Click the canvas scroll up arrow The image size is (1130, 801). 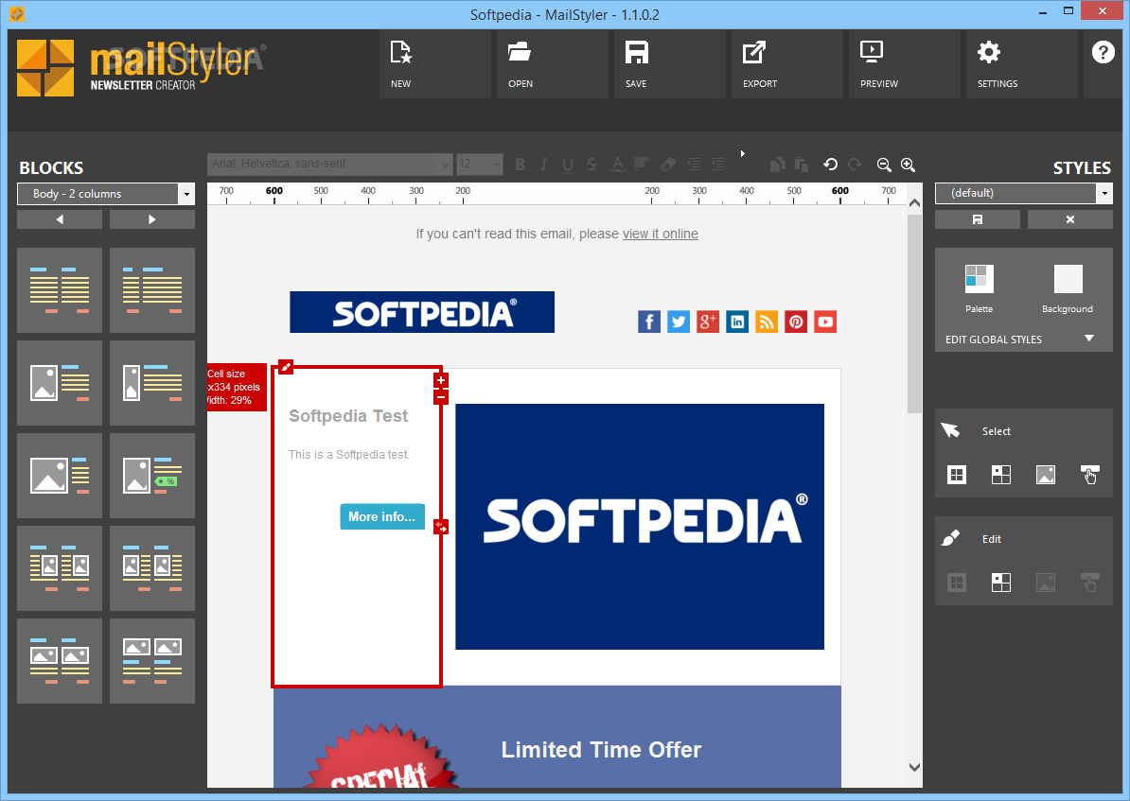coord(914,203)
